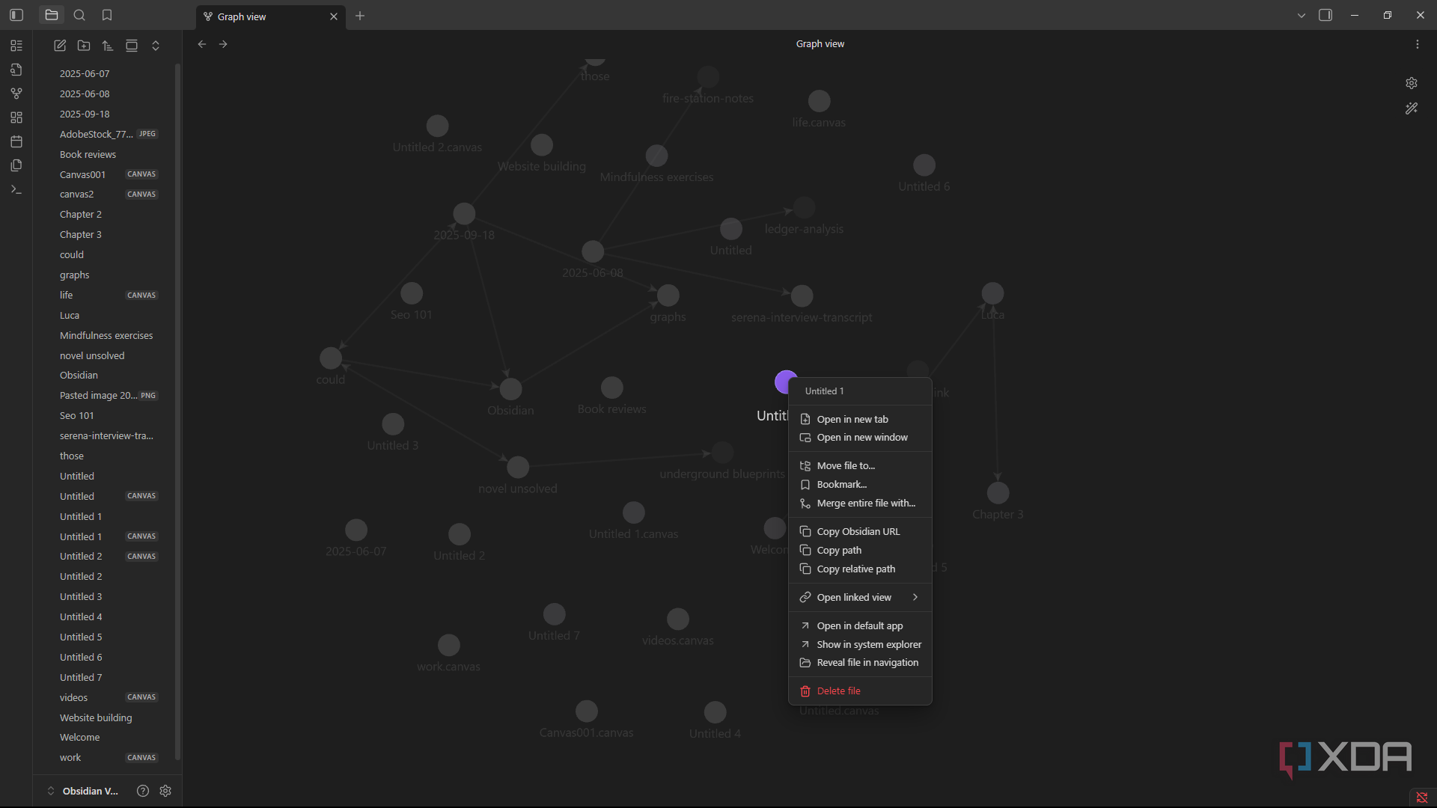Click the file list vertical scrollbar
The width and height of the screenshot is (1437, 808).
(177, 411)
